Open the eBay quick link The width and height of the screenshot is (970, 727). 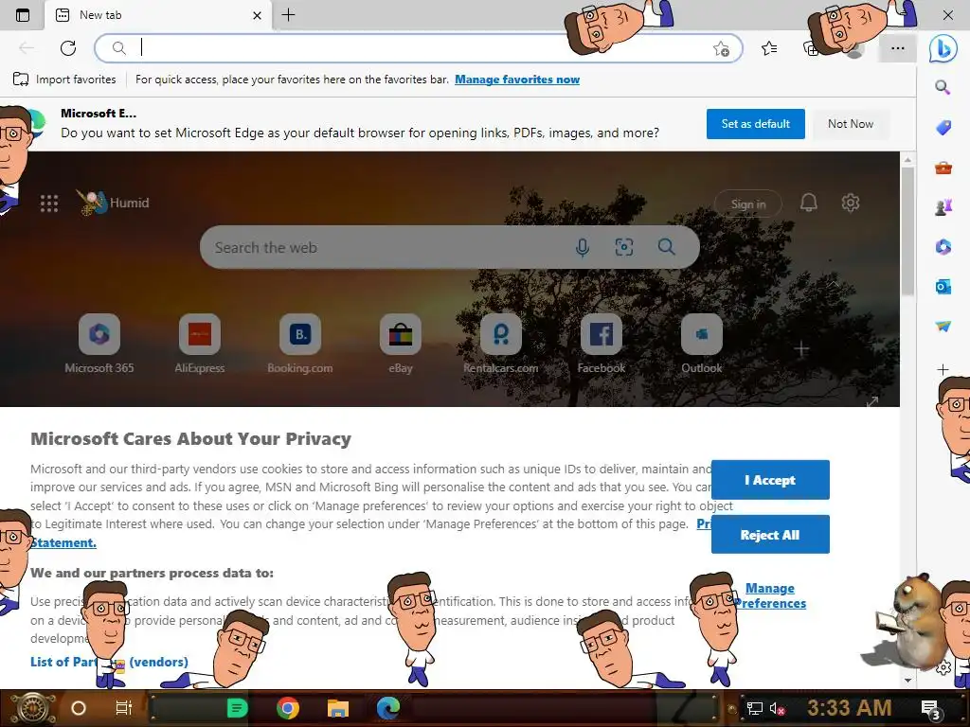tap(401, 345)
